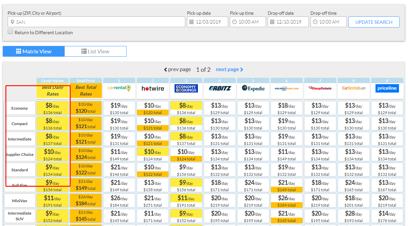Select the Intermediate SUV row label
Viewport: 408px width, 226px height.
[19, 216]
